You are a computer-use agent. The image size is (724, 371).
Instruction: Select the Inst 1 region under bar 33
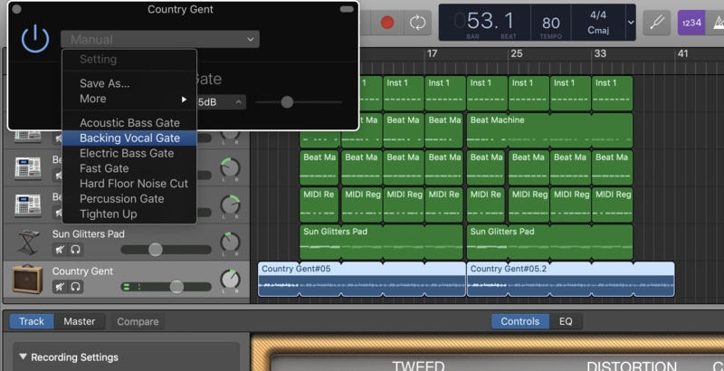click(x=612, y=93)
